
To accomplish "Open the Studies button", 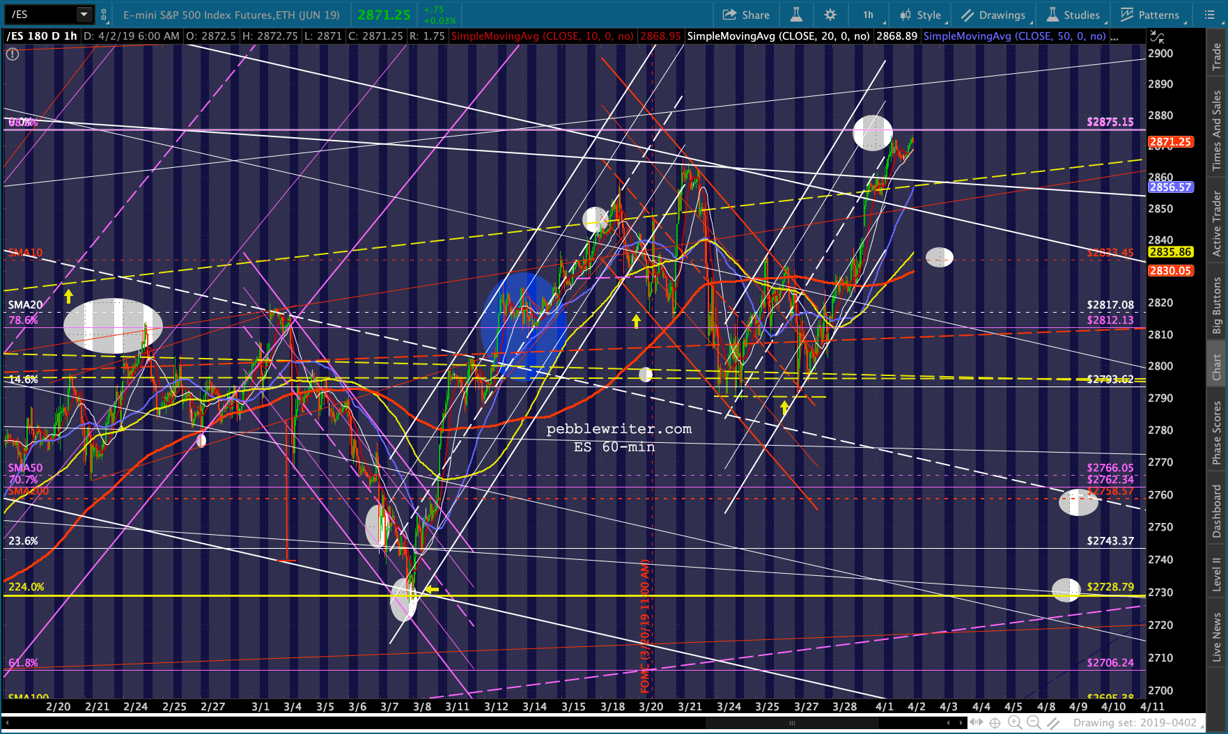I will pyautogui.click(x=1073, y=15).
